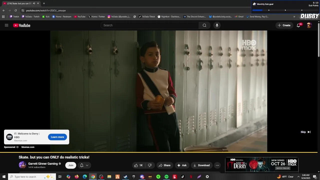
Task: View site information icon in address bar
Action: point(23,10)
